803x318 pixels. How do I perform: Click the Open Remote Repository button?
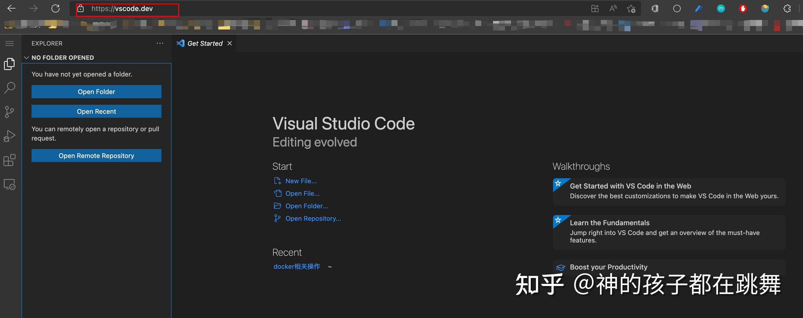[96, 155]
